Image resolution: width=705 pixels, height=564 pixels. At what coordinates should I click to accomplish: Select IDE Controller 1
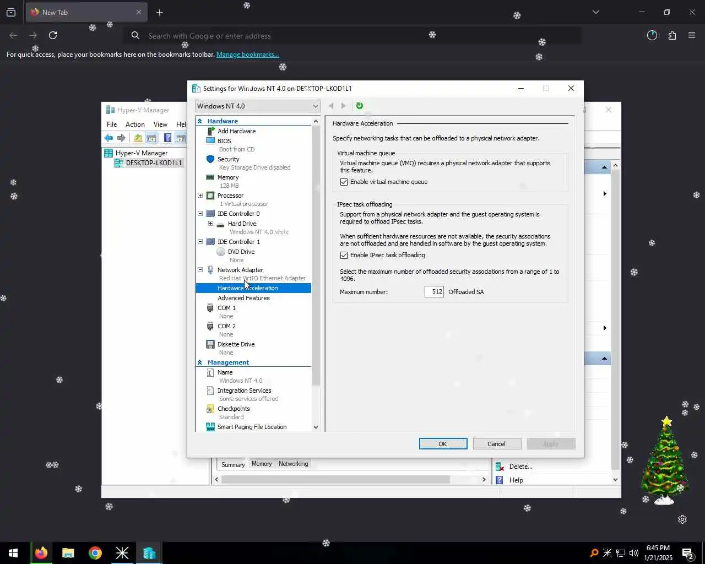coord(238,242)
